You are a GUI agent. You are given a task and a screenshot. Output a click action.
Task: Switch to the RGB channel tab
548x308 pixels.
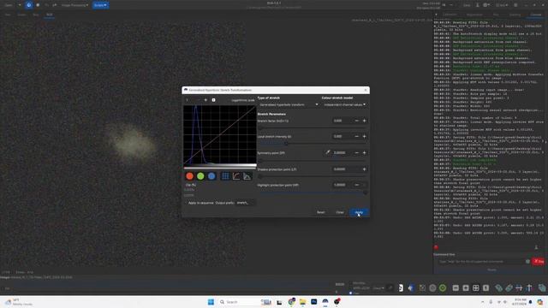[x=50, y=15]
